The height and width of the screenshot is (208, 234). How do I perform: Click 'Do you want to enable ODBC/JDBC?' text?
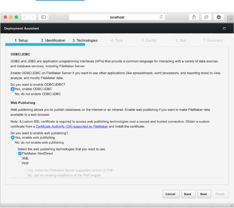coord(38,85)
